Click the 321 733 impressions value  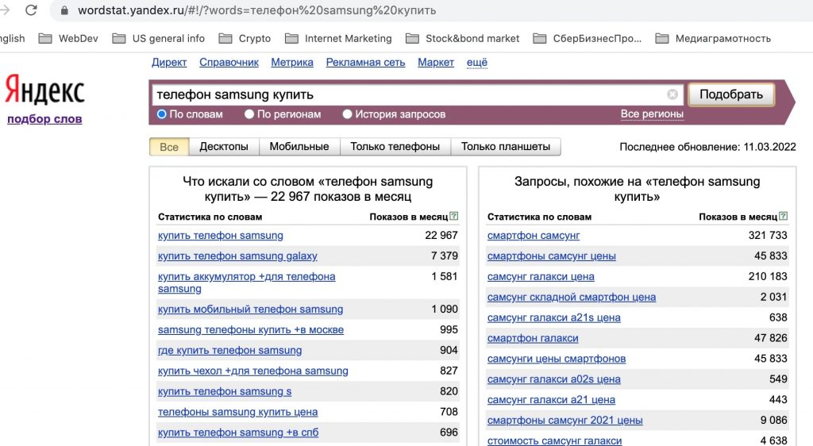click(768, 235)
